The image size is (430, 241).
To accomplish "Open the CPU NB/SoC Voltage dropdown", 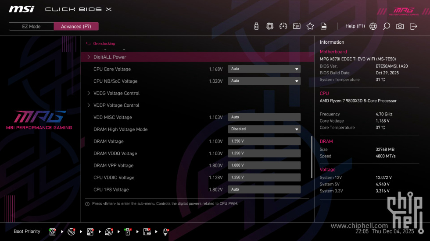I will click(x=264, y=81).
